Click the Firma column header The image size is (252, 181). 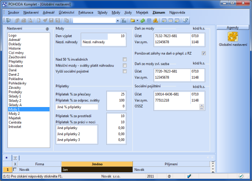(x=39, y=164)
